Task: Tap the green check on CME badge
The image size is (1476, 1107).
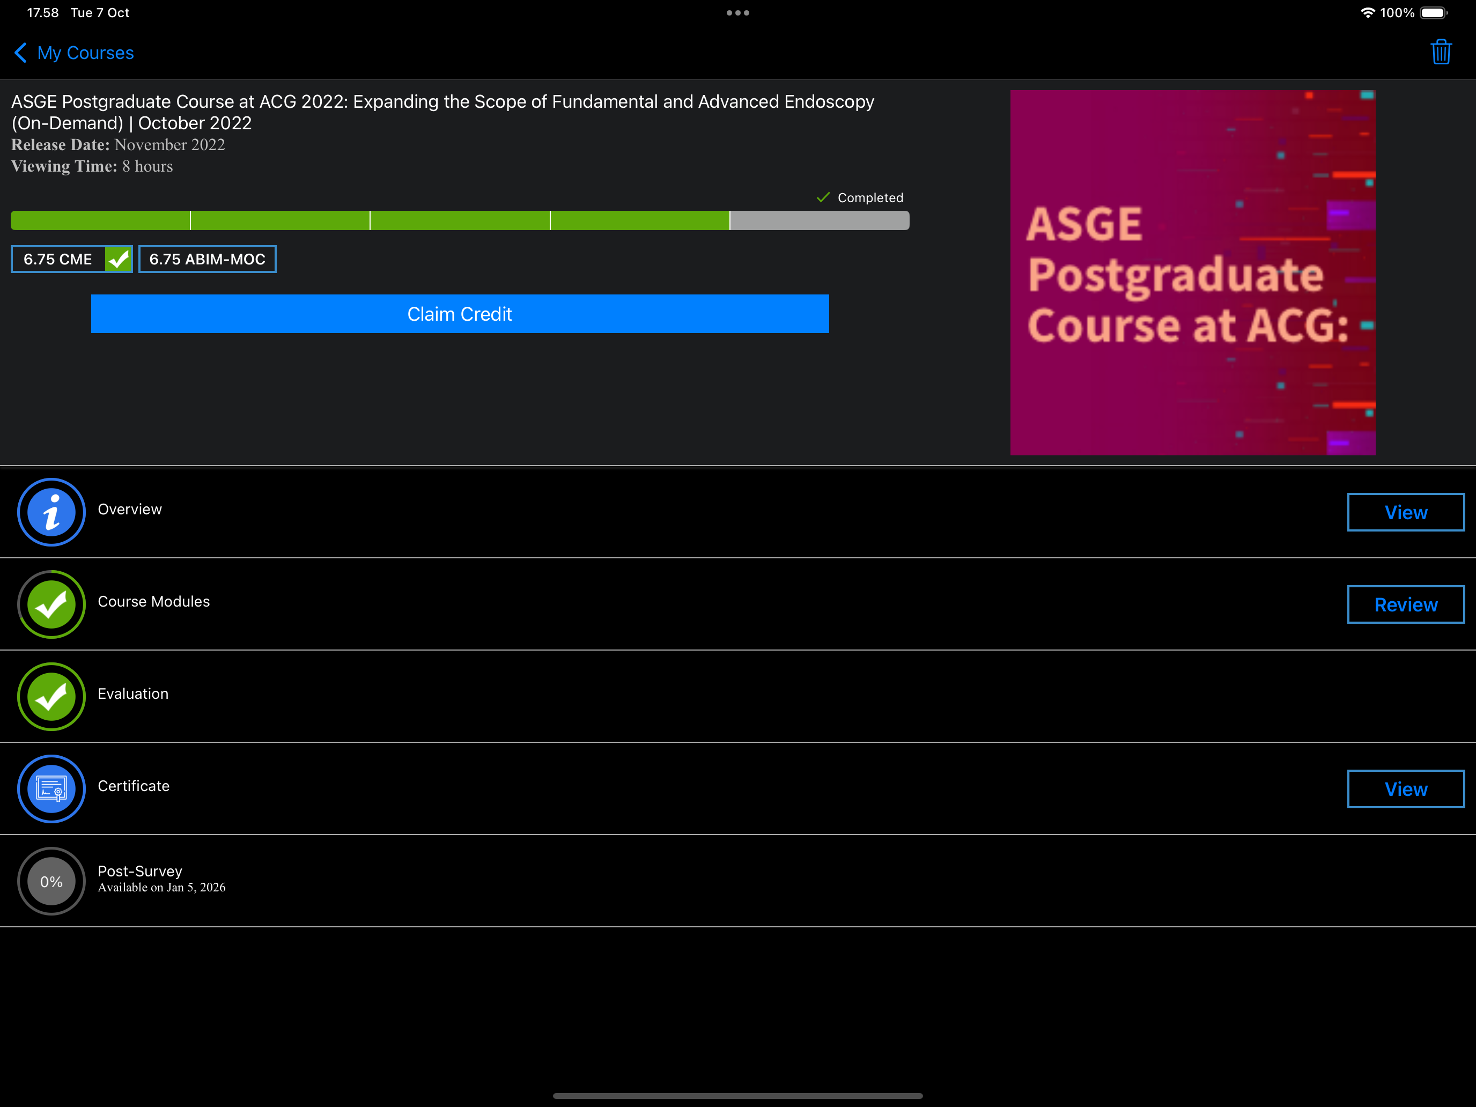Action: tap(119, 259)
